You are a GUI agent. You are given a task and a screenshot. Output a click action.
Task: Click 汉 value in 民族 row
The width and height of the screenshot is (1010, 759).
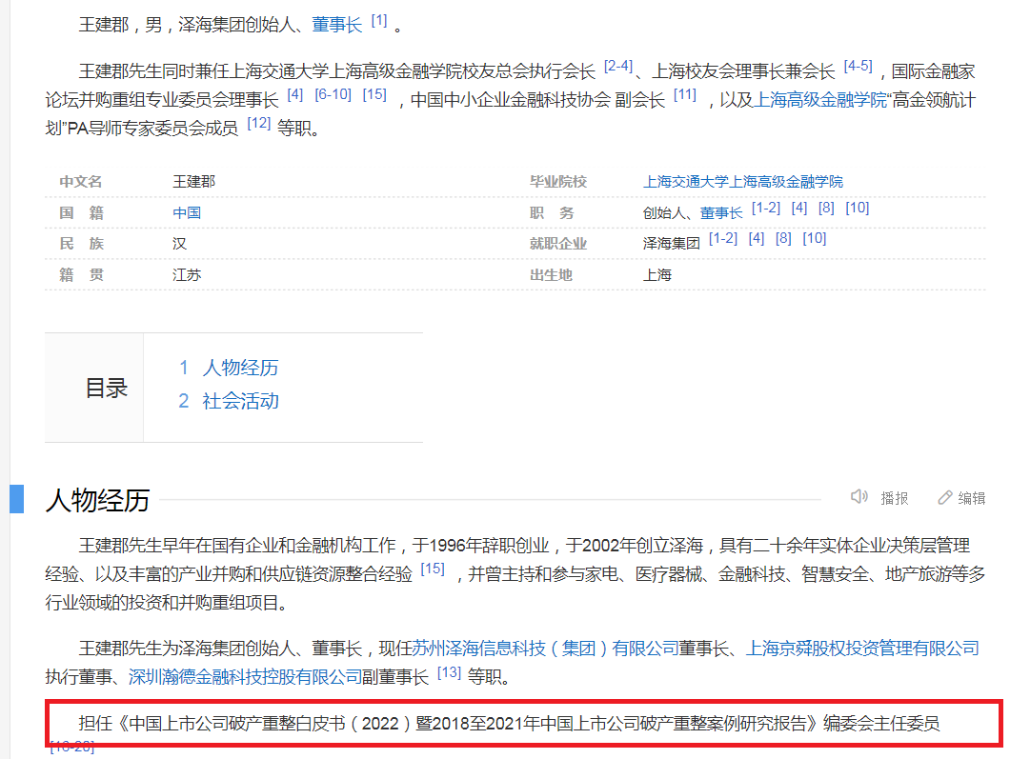180,244
